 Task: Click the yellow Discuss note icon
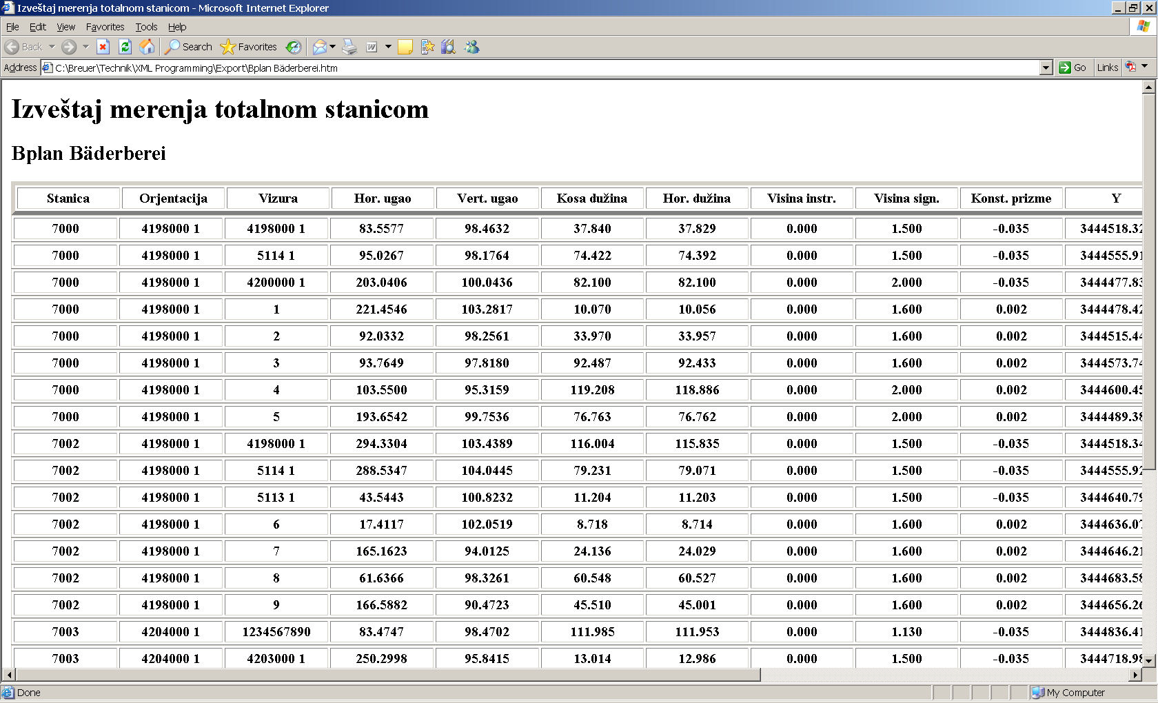(x=405, y=47)
